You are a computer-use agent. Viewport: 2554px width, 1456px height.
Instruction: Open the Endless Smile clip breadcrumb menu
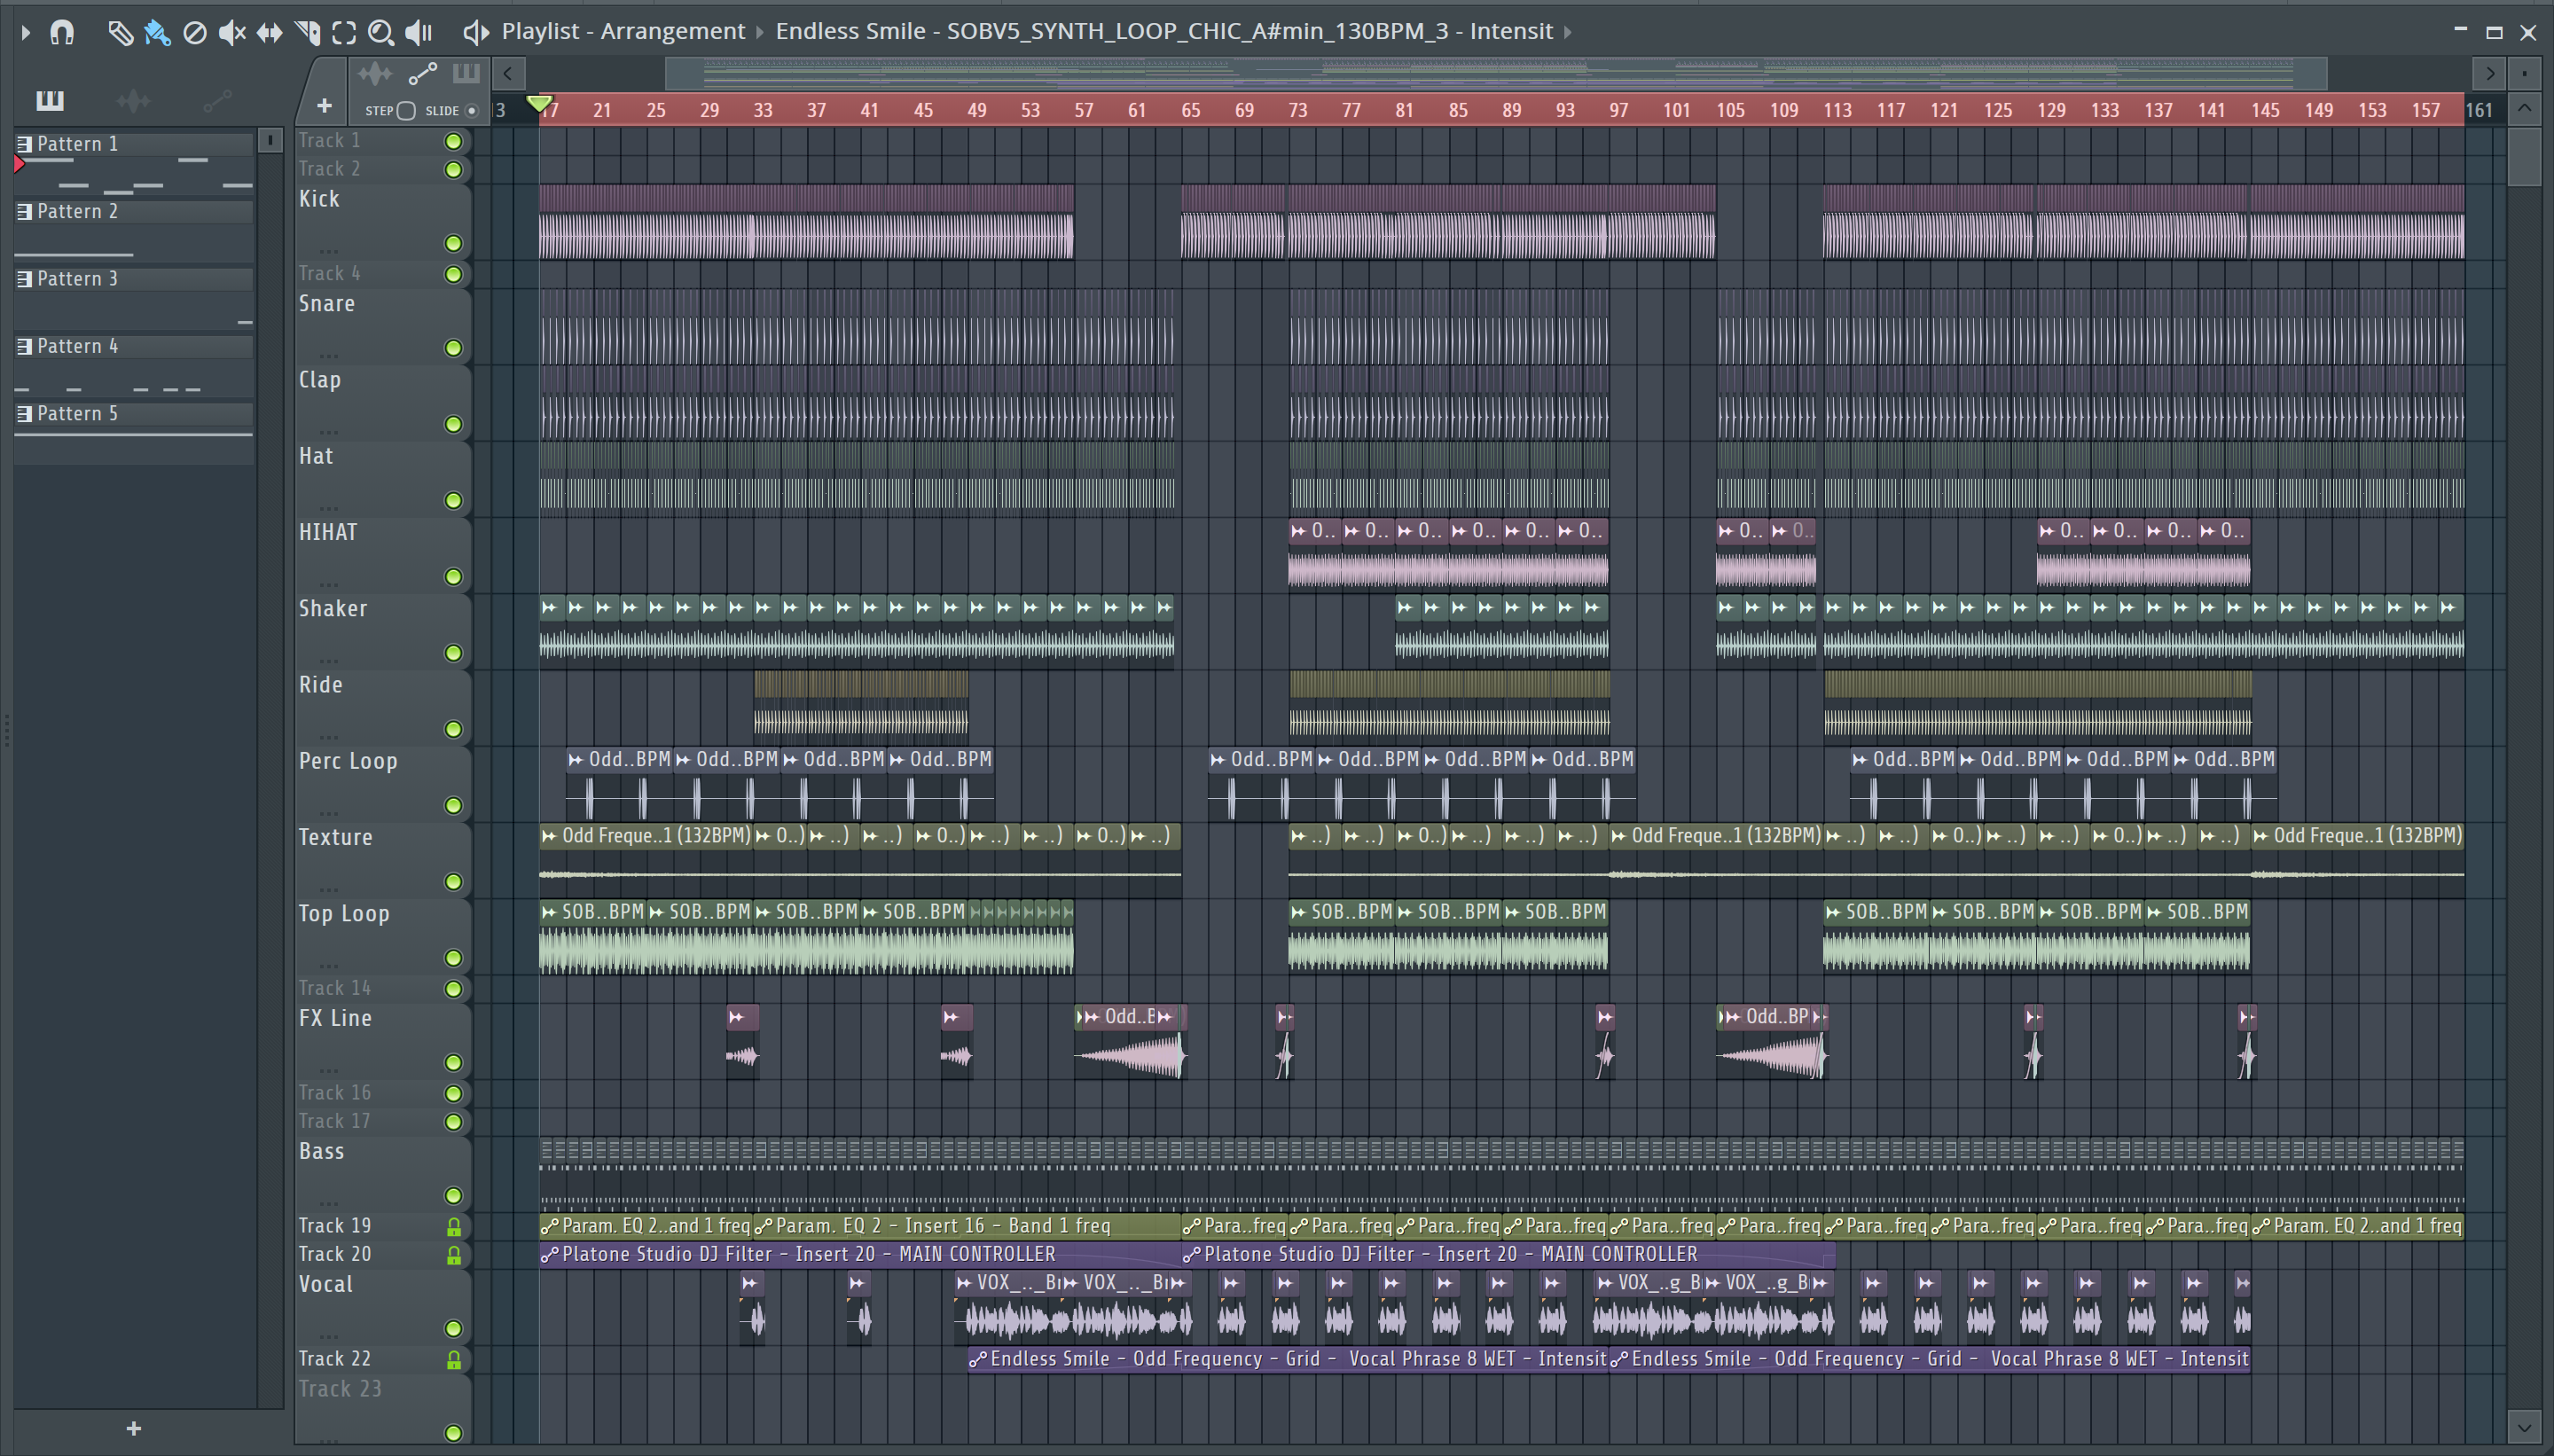coord(1164,31)
